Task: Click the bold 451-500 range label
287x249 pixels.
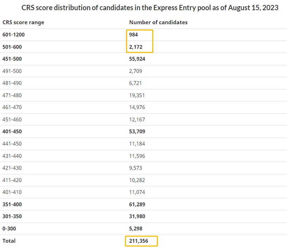Action: click(x=12, y=59)
